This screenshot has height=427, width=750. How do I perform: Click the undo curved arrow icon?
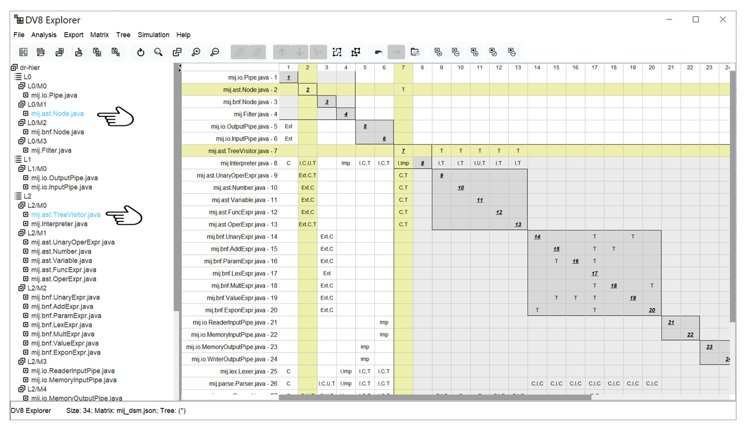coord(378,52)
